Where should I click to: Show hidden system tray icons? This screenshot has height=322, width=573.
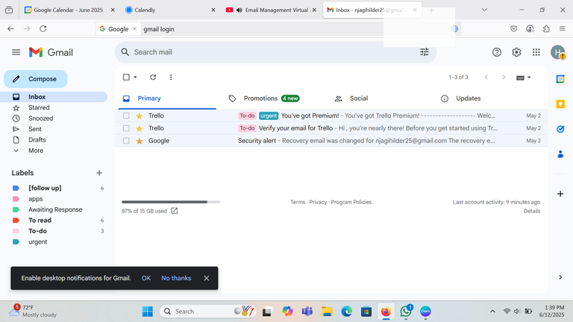pos(492,312)
